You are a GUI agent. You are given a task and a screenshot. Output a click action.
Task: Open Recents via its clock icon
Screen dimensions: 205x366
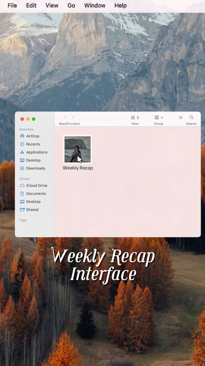point(22,144)
